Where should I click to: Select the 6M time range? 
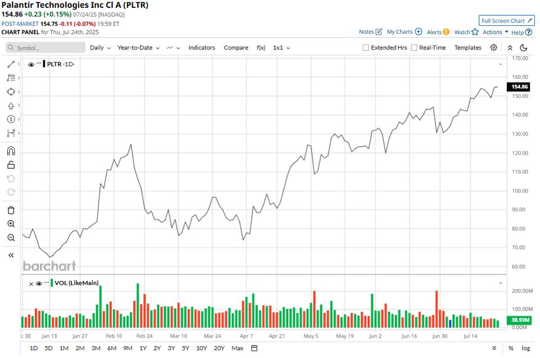point(111,348)
